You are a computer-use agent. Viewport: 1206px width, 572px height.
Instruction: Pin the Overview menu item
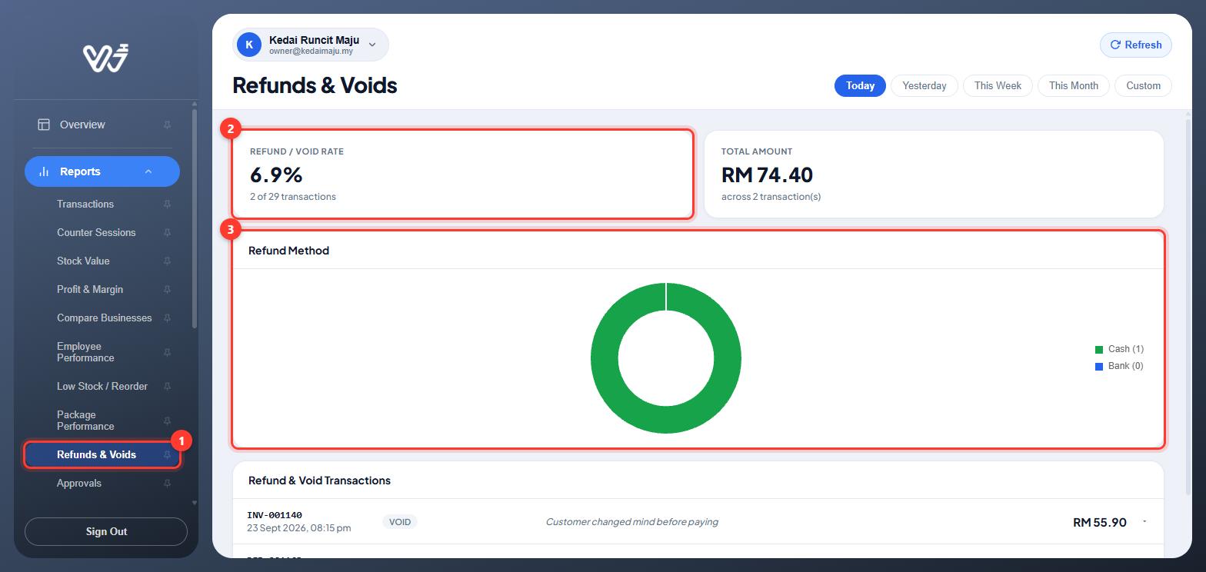(x=167, y=125)
